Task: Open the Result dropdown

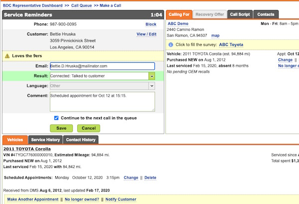Action: click(x=151, y=76)
